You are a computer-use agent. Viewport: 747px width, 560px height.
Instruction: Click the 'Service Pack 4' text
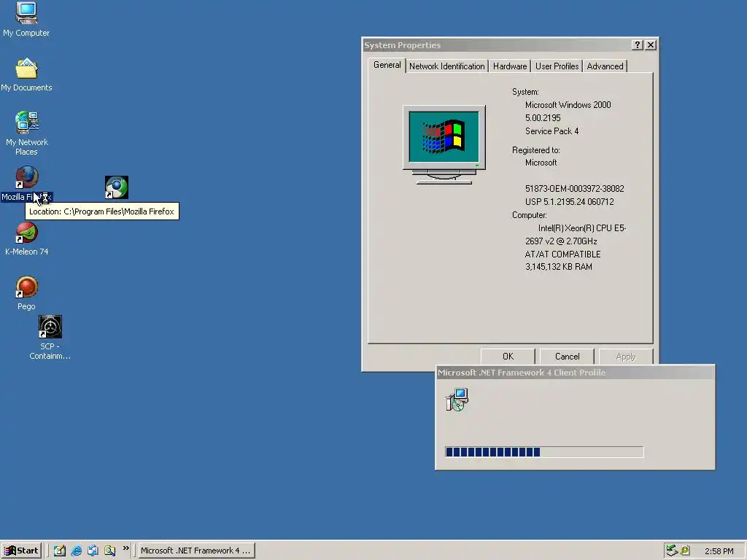click(551, 131)
